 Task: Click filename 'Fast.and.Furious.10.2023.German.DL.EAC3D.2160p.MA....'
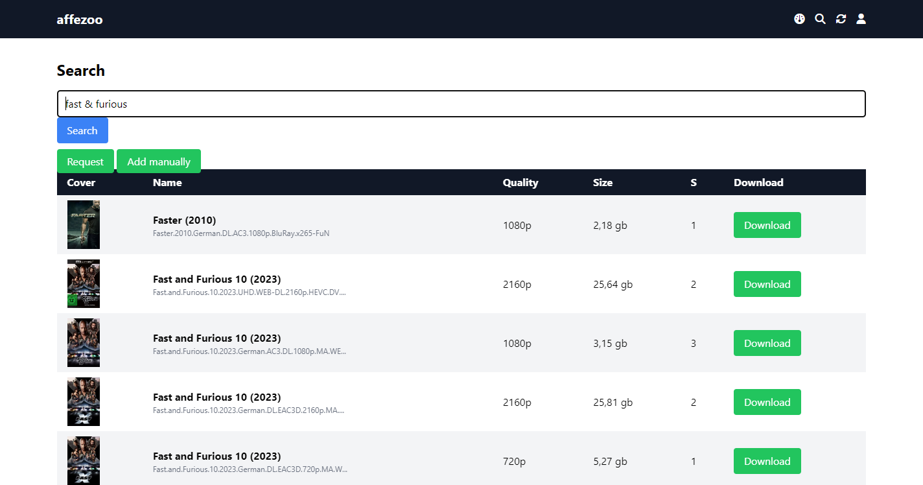click(249, 410)
